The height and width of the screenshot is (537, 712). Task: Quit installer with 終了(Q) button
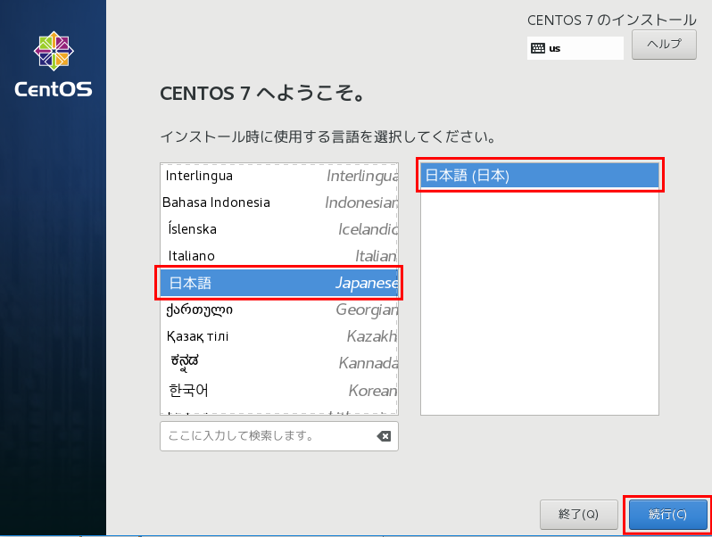coord(578,515)
